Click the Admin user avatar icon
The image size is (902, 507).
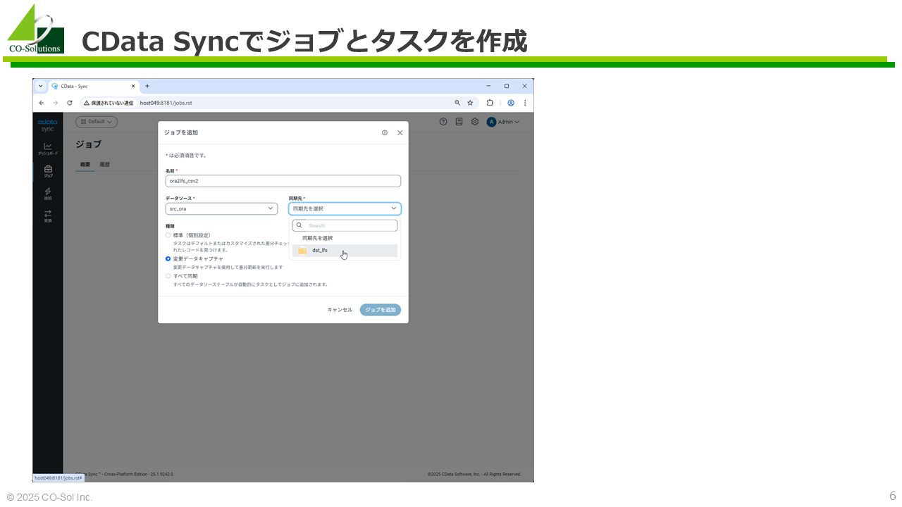point(491,122)
